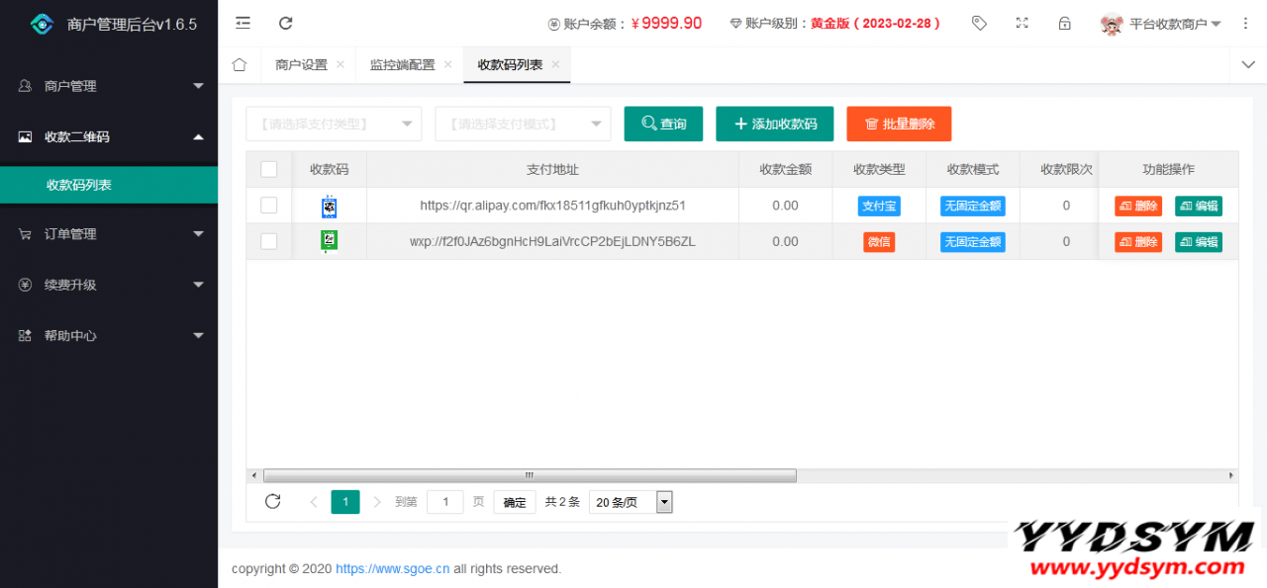Screen dimensions: 1267x588
Task: Click the 添加收款码 button
Action: (x=774, y=124)
